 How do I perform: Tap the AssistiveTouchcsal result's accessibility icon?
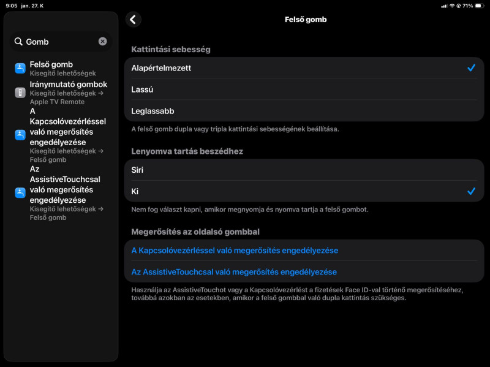(x=20, y=192)
